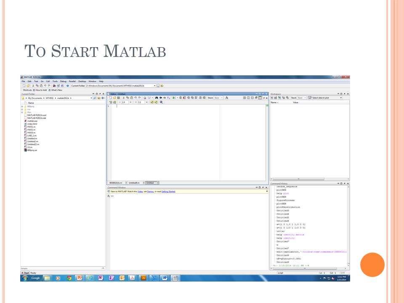Click new script icon in Editor toolbar
This screenshot has height=303, width=404.
pos(110,98)
